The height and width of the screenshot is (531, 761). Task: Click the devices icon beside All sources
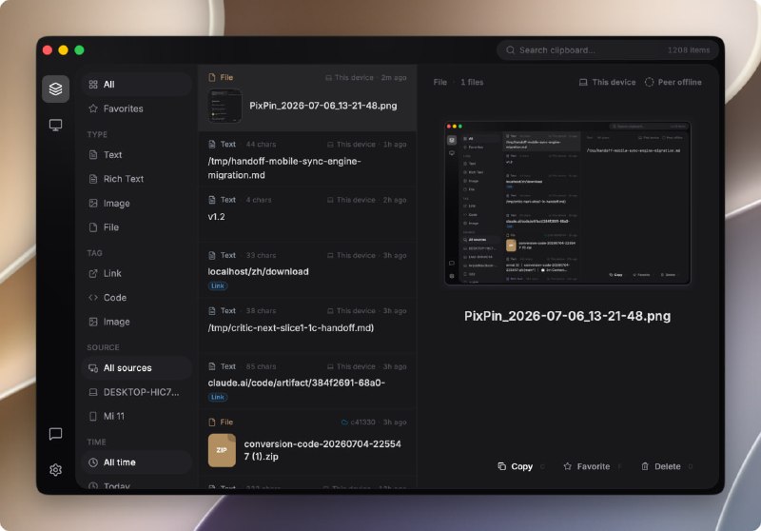pos(93,368)
